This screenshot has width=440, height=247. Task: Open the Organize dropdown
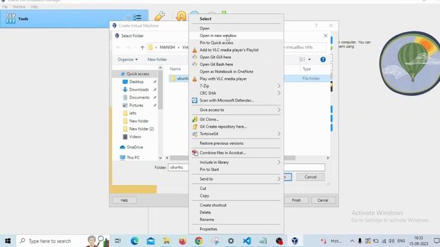(128, 60)
